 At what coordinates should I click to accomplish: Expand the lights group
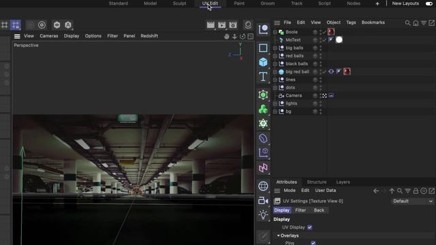pos(275,103)
